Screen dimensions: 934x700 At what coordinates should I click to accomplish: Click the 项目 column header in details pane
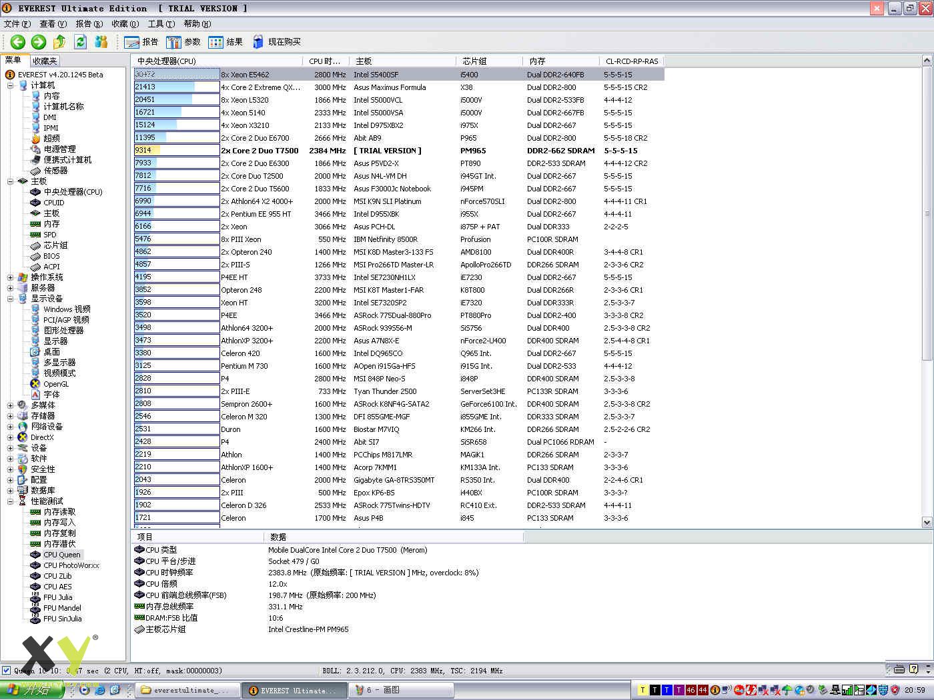pyautogui.click(x=197, y=537)
